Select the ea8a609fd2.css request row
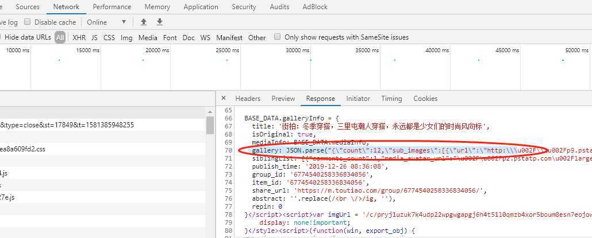This screenshot has height=238, width=592. pos(103,149)
